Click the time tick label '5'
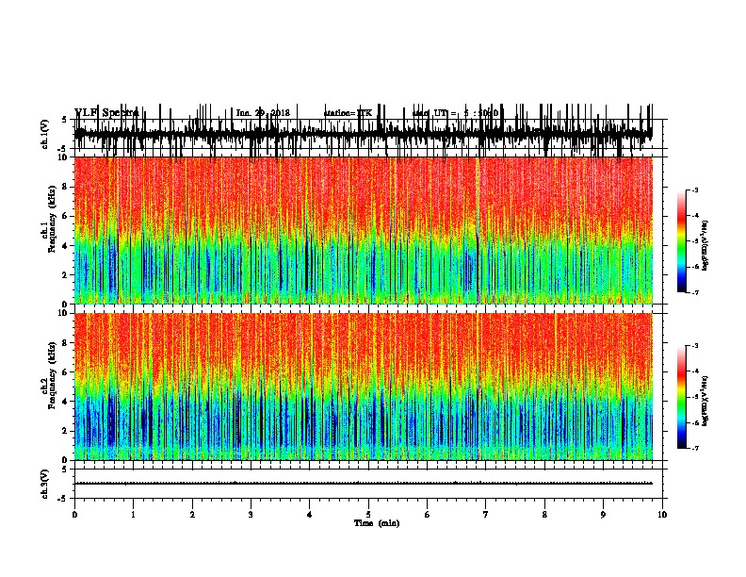 point(368,515)
